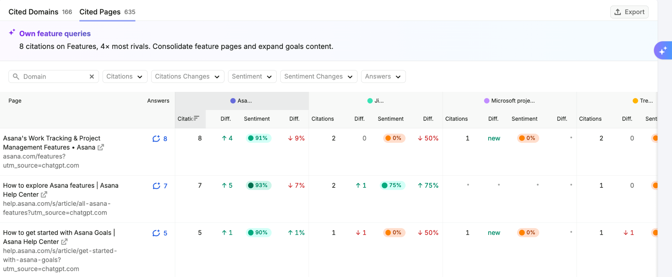Open Asana's Work Tracking & Project Management page link

point(52,143)
